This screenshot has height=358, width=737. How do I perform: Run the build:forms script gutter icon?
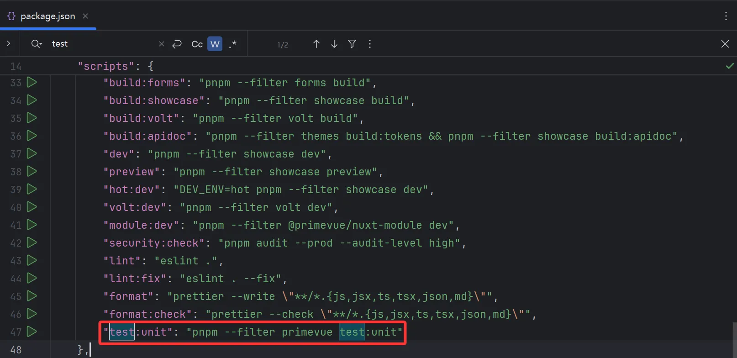tap(32, 82)
